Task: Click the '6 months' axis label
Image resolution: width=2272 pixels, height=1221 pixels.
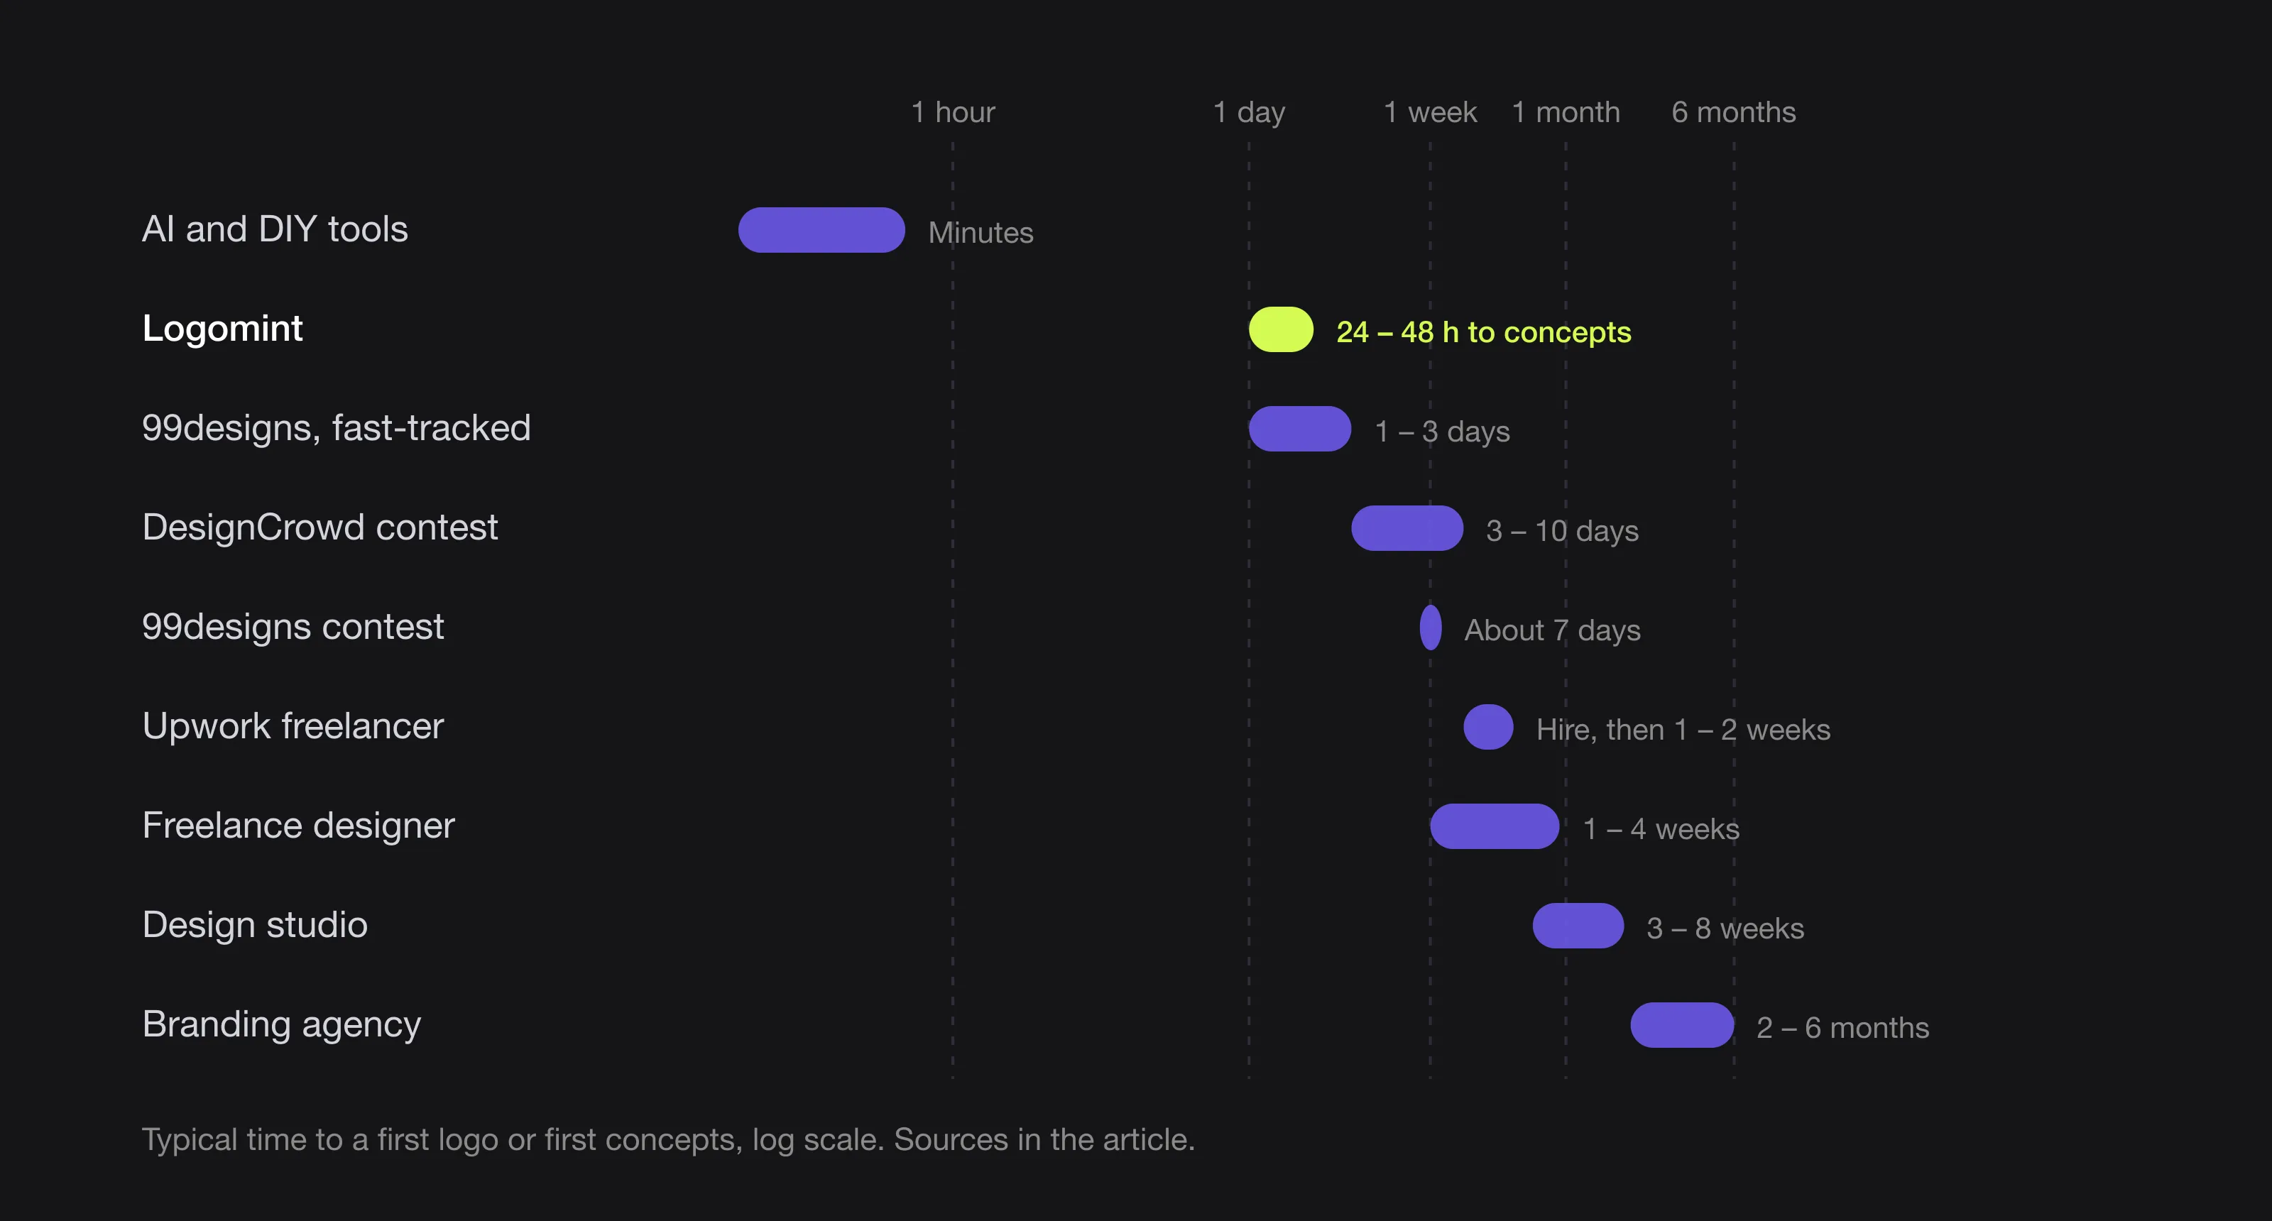Action: pyautogui.click(x=1733, y=112)
